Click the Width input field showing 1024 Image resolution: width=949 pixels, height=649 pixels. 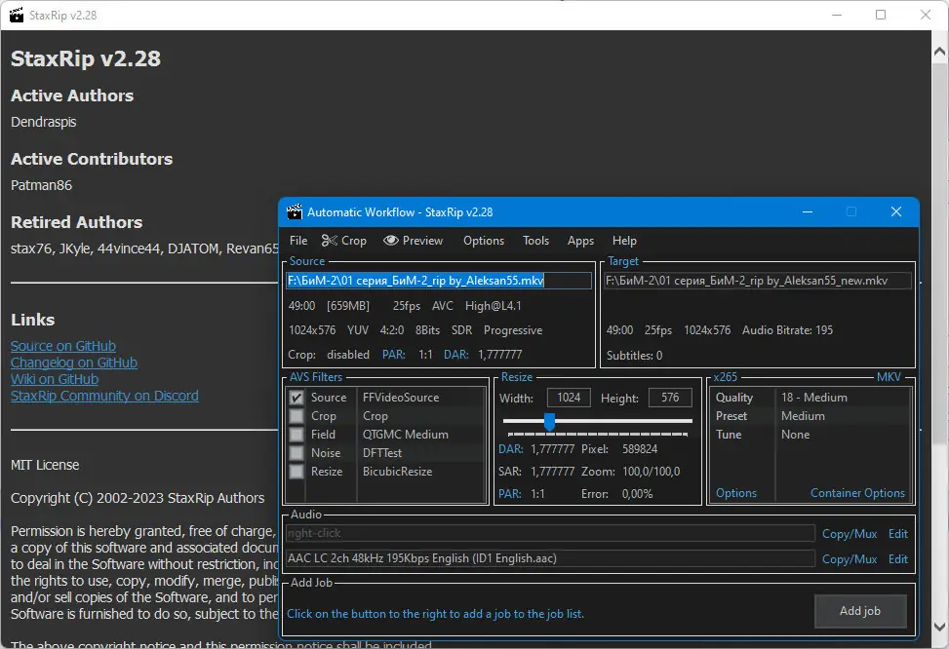(569, 398)
